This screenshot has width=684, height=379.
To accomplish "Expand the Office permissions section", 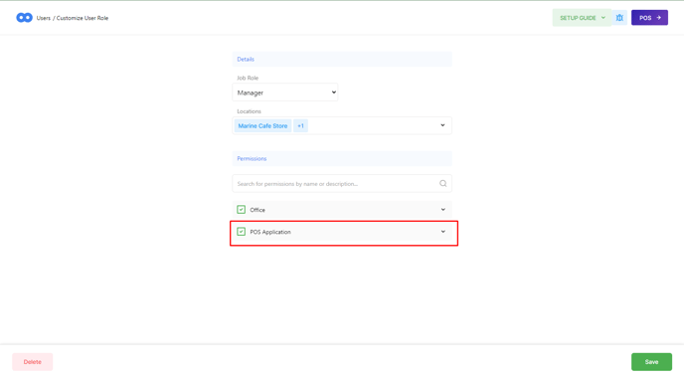I will (442, 210).
